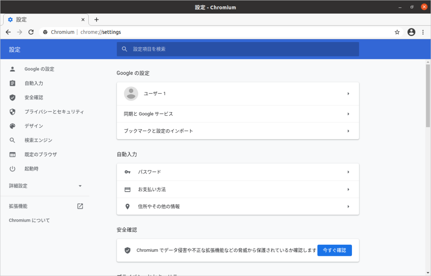Click the 自動入力 section heading in the main panel

[127, 155]
